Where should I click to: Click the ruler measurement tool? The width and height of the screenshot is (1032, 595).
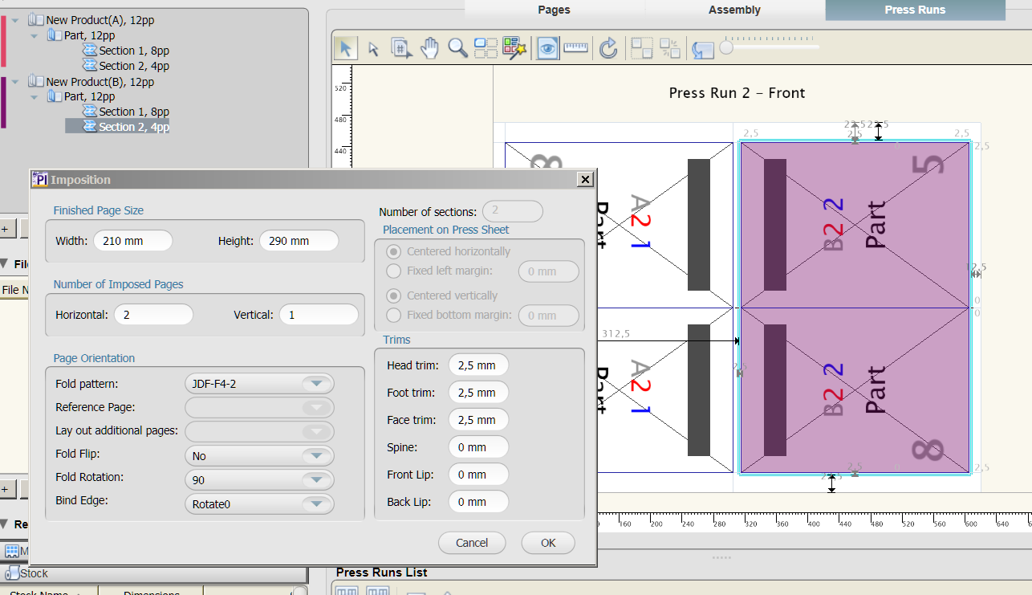click(575, 48)
